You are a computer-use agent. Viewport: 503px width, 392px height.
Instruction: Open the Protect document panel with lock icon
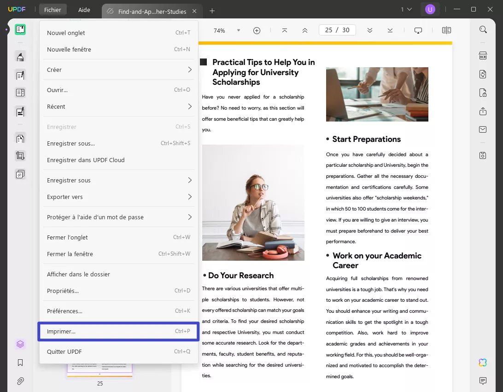482,93
